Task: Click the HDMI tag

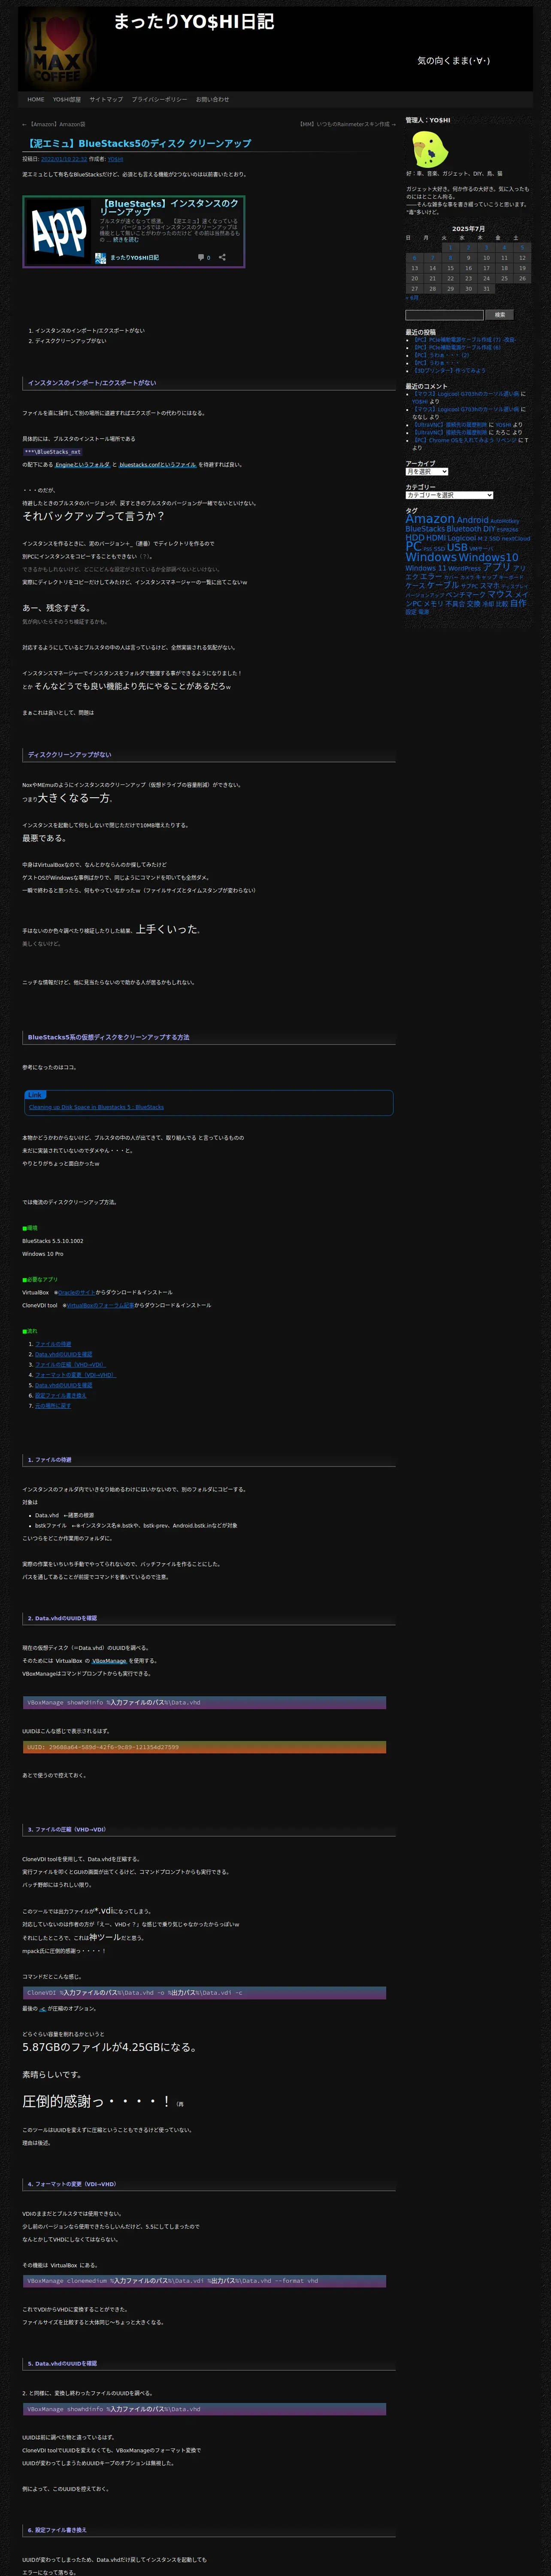Action: (436, 538)
